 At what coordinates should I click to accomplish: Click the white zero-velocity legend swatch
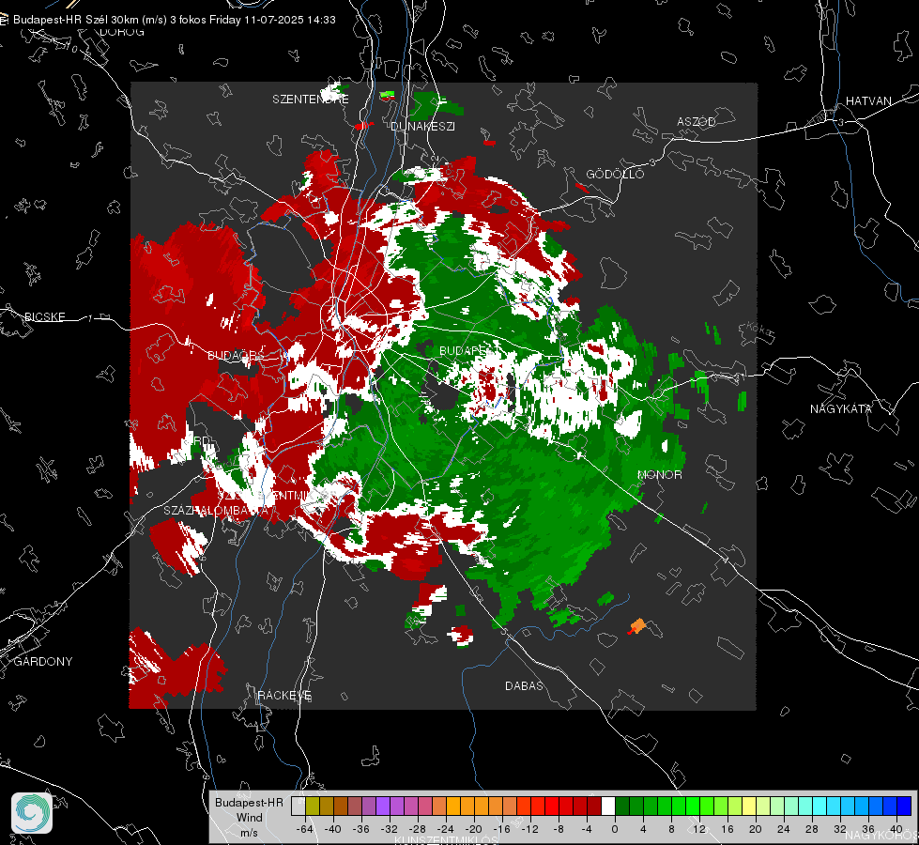point(608,806)
